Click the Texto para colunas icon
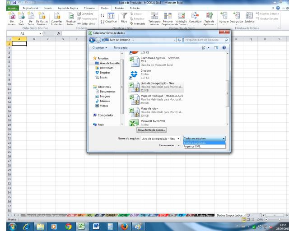This screenshot has width=289, height=231. (x=154, y=18)
